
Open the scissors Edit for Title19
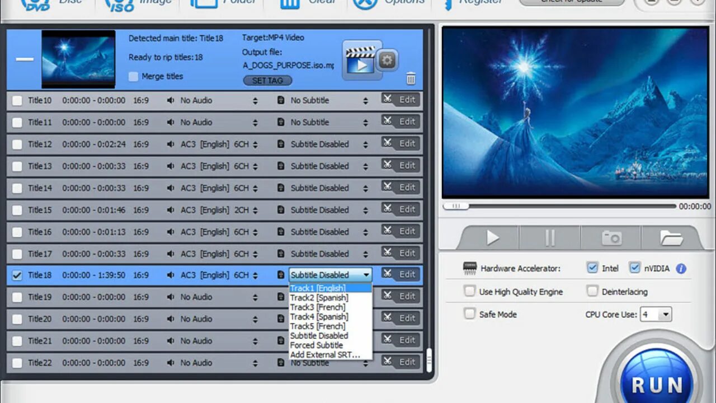[x=400, y=296]
